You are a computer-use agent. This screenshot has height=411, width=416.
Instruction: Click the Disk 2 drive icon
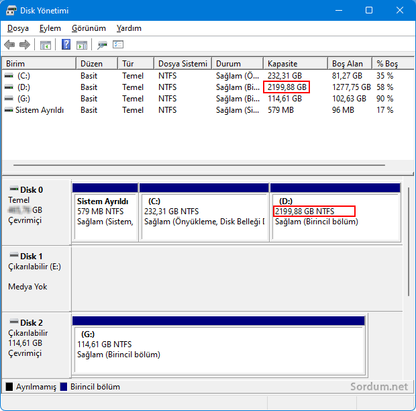point(14,322)
